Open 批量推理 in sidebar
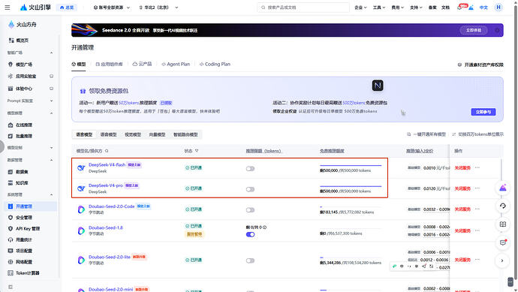The width and height of the screenshot is (518, 292). 20,136
